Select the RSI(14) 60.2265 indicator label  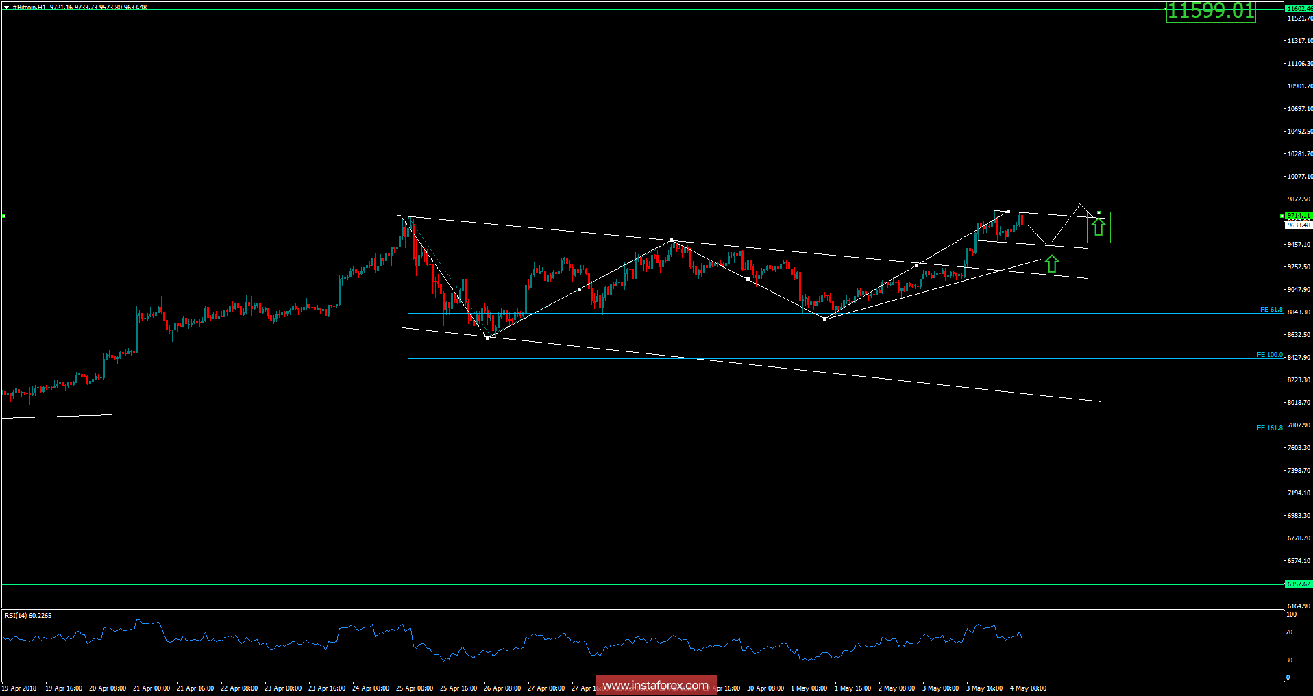tap(29, 615)
